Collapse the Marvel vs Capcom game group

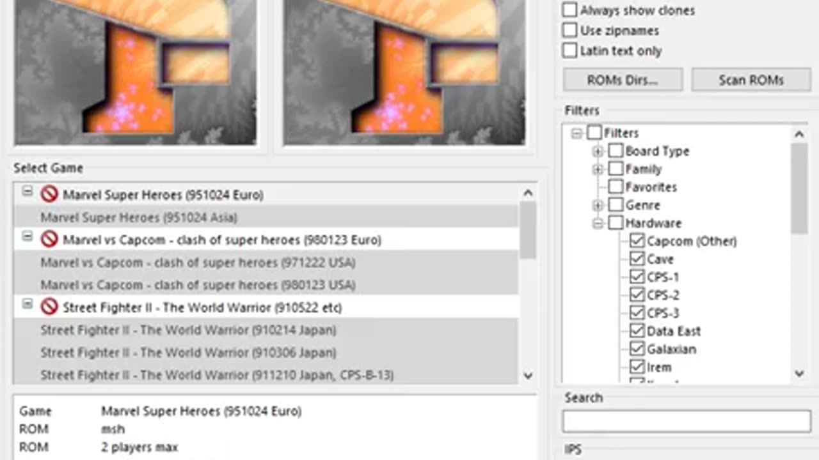[27, 236]
